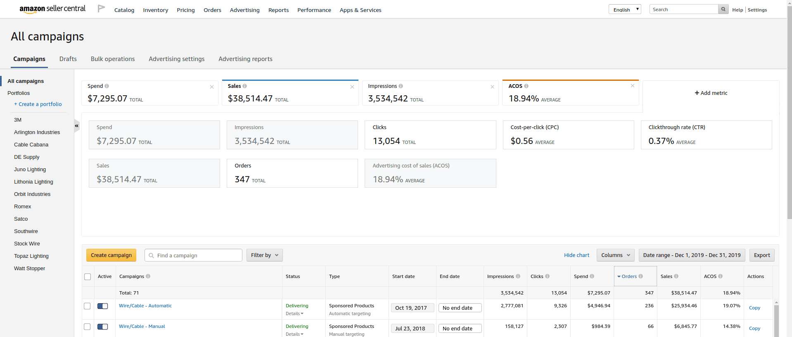Check the Wire/Cable - Manual row checkbox

click(x=87, y=327)
